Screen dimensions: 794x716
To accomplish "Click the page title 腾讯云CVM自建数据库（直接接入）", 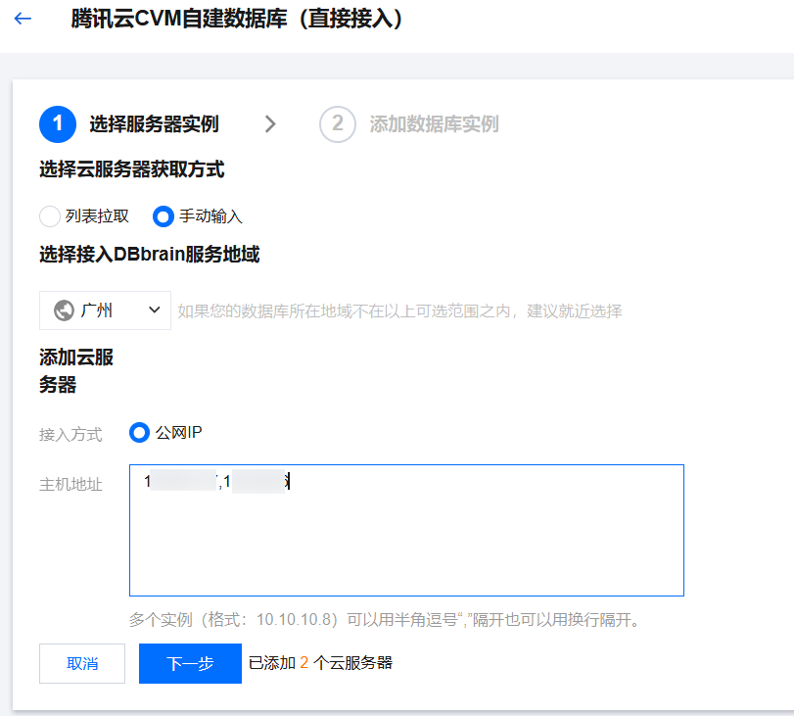I will point(237,20).
